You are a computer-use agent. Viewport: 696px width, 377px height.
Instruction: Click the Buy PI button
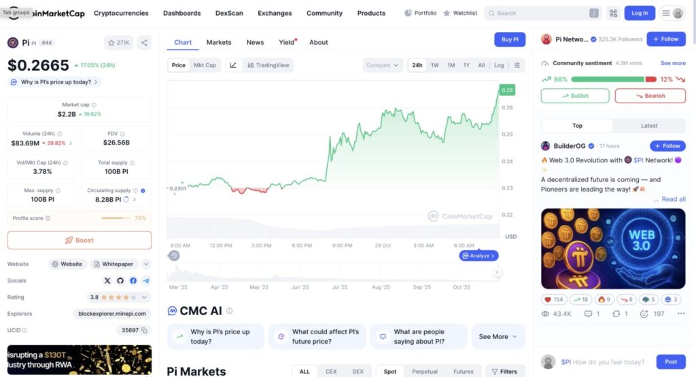[x=509, y=39]
